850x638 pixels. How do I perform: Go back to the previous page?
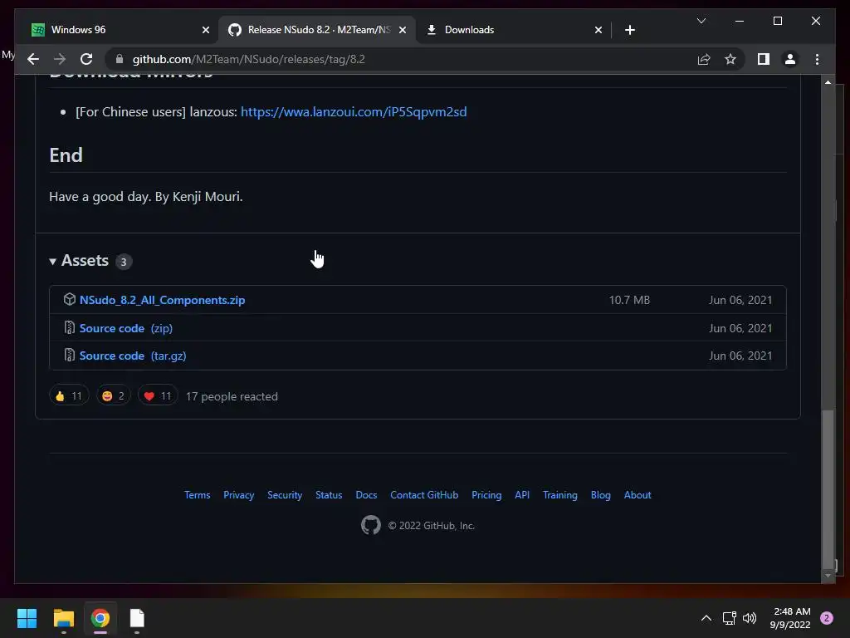pos(33,59)
